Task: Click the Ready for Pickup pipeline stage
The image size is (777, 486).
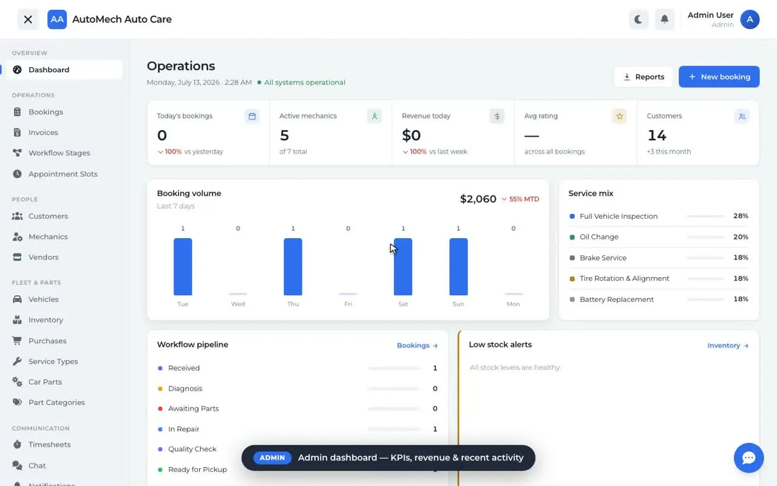Action: click(297, 470)
